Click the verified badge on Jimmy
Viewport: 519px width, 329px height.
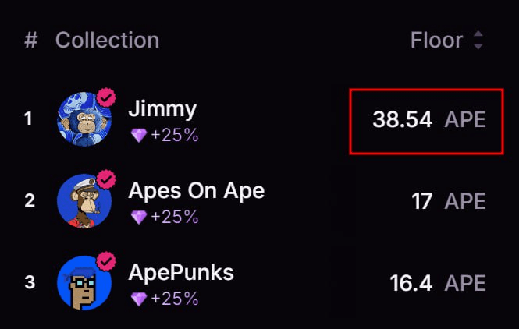(105, 97)
